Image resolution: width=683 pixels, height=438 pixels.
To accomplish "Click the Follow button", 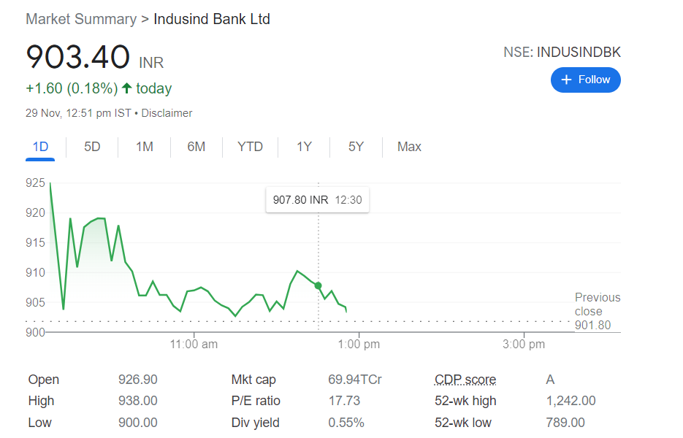I will click(585, 80).
